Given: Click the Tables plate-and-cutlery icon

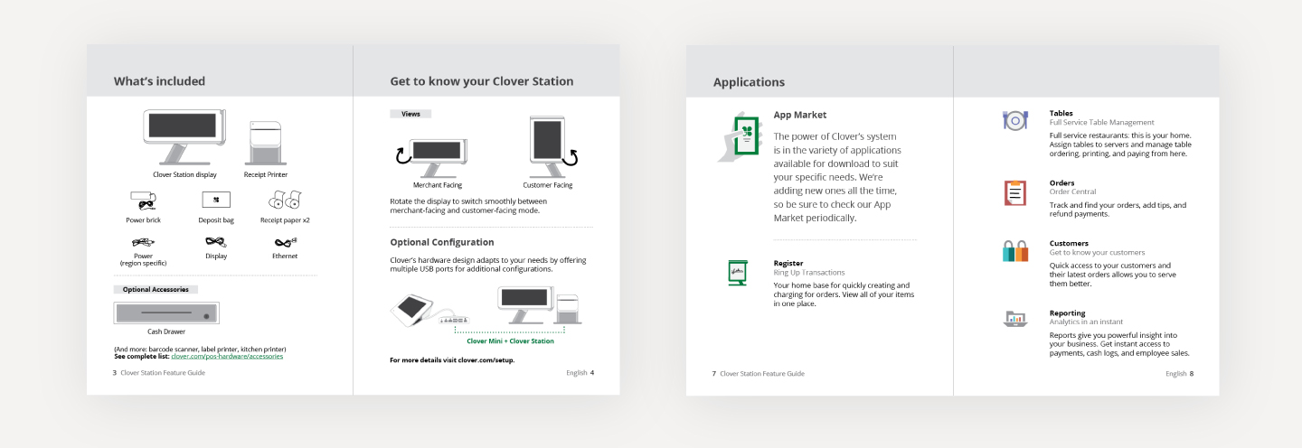Looking at the screenshot, I should [x=1014, y=120].
